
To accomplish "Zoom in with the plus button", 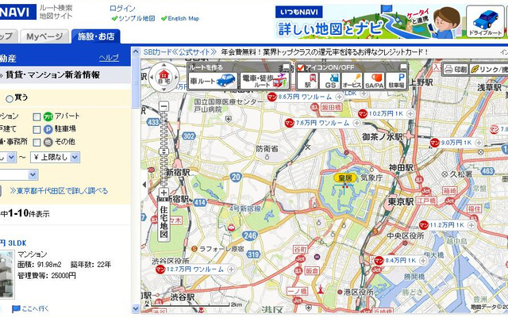I will click(164, 193).
